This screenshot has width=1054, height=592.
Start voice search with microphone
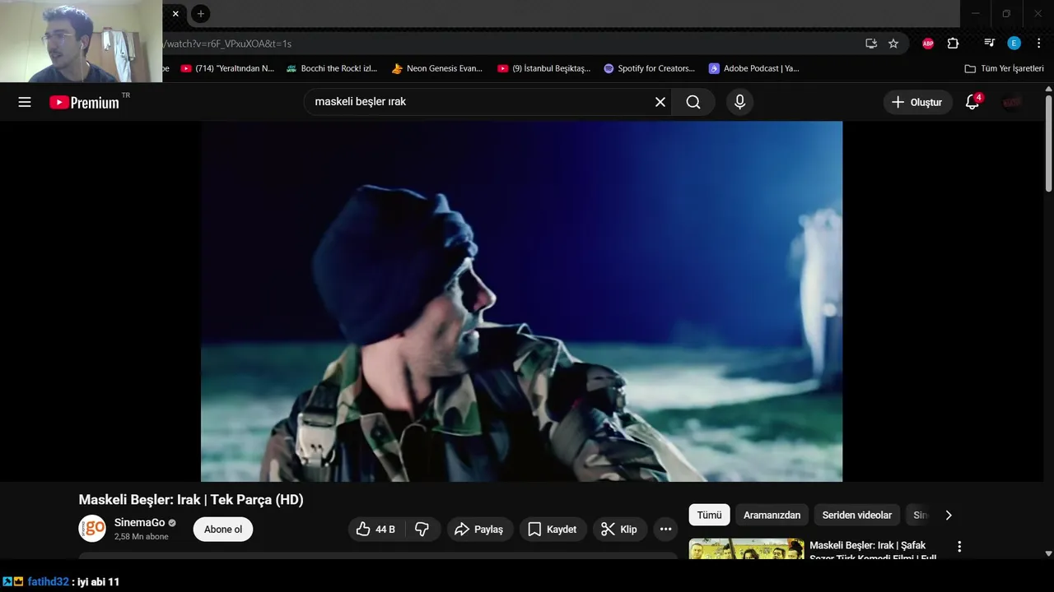pyautogui.click(x=739, y=102)
